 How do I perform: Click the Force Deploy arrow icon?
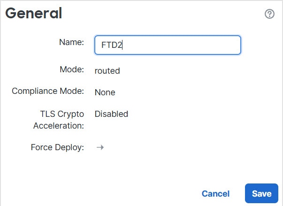coord(100,147)
